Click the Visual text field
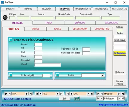Image resolution: width=129 pixels, height=107 pixels. coord(48,65)
